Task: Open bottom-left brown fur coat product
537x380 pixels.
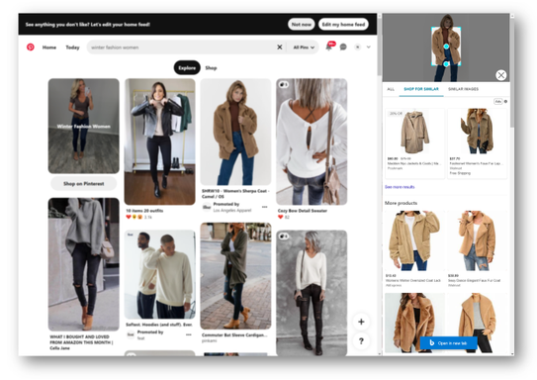Action: pos(414,323)
